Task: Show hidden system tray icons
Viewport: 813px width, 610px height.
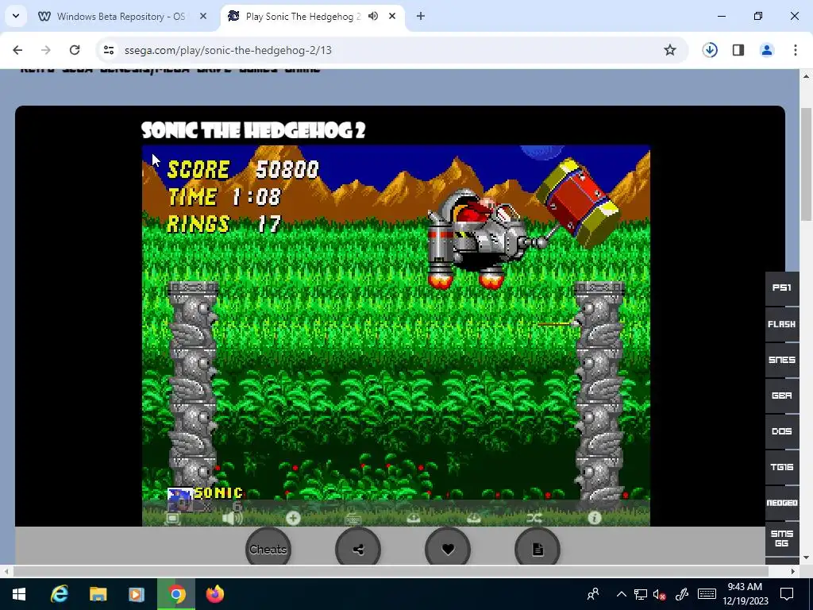Action: 621,594
